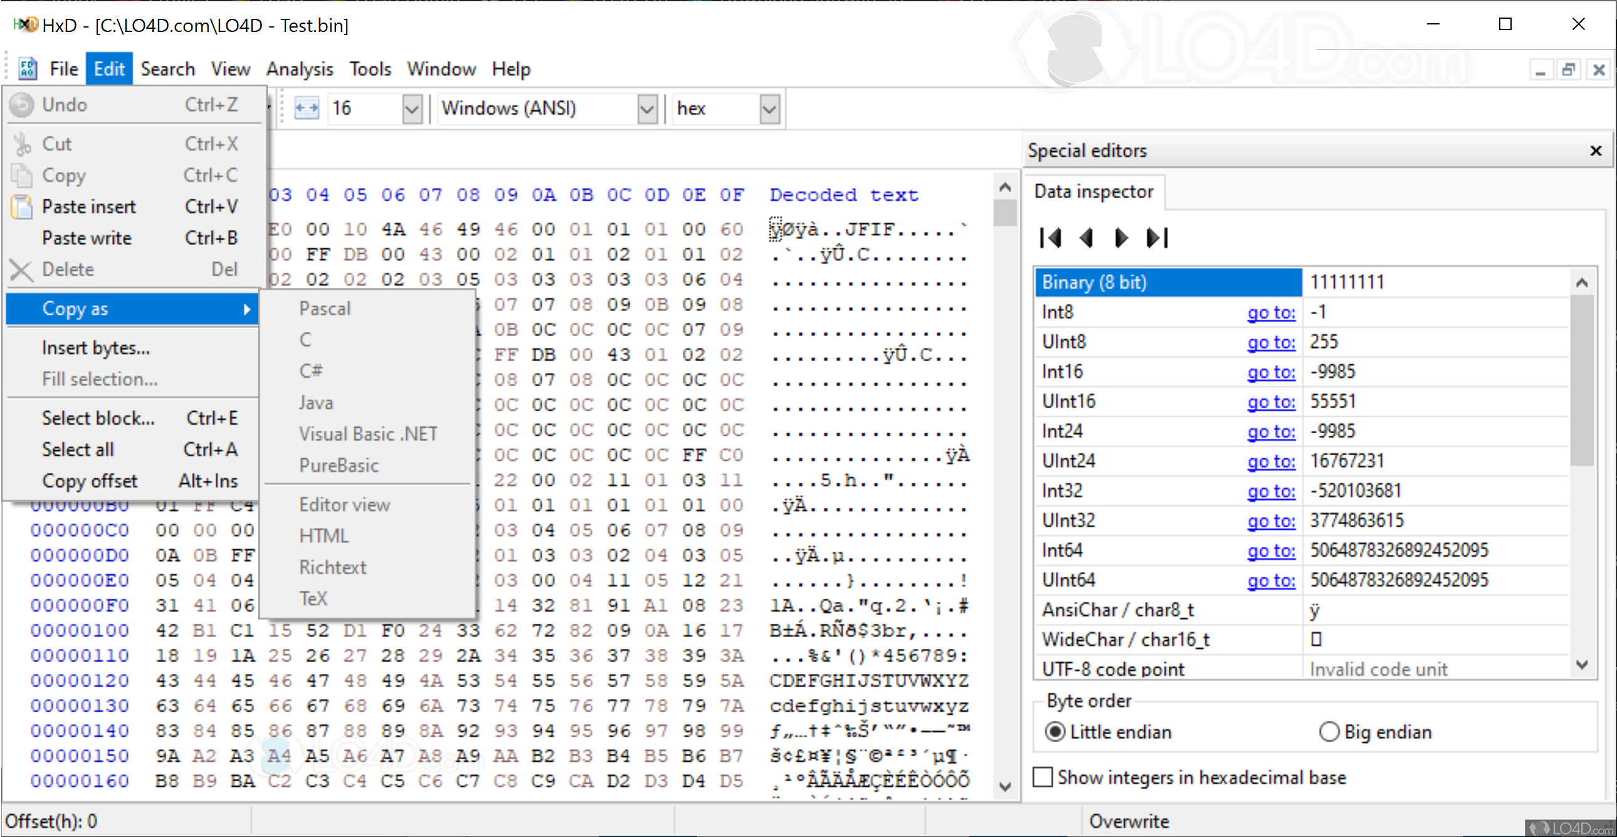The height and width of the screenshot is (837, 1617).
Task: Go to next byte in Data inspector
Action: click(1121, 238)
